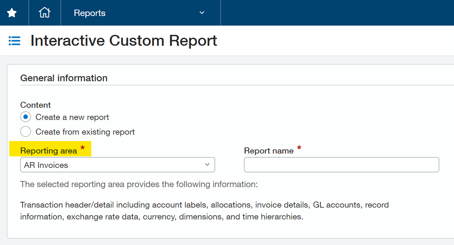Expand the Reports menu chevron
The width and height of the screenshot is (454, 245).
click(x=202, y=13)
